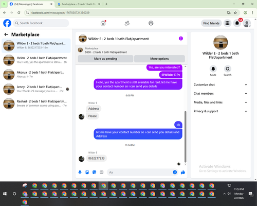Image resolution: width=257 pixels, height=206 pixels.
Task: Attach a photo using the image icon
Action: point(87,172)
